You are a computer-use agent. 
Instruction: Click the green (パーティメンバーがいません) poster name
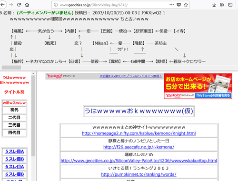click(45, 13)
